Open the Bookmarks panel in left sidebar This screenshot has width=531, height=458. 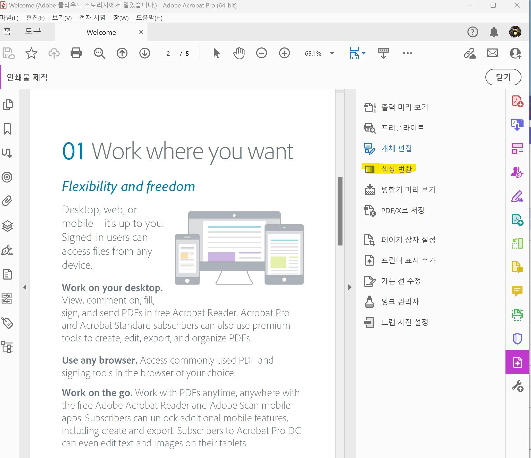tap(7, 129)
